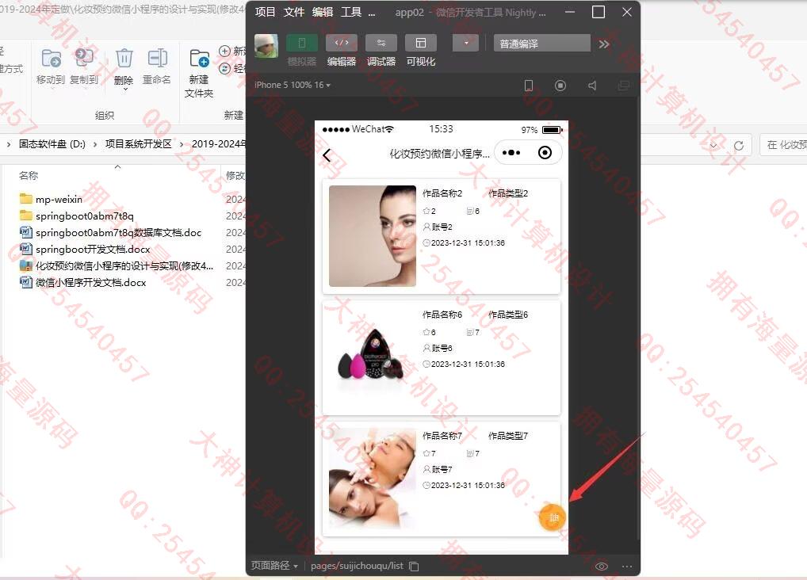807x580 pixels.
Task: Open the 页面路径 dropdown in status bar
Action: [x=274, y=566]
